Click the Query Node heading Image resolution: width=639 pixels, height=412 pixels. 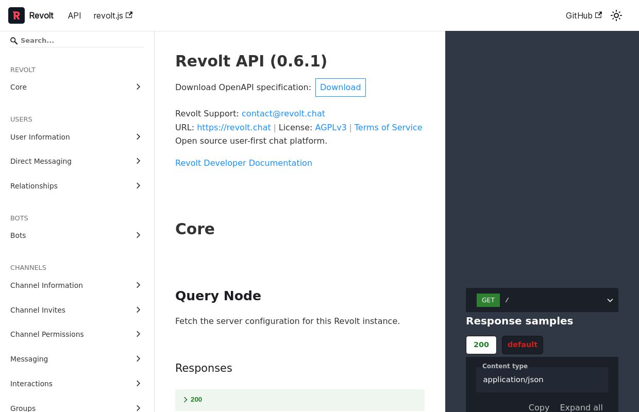pyautogui.click(x=218, y=296)
